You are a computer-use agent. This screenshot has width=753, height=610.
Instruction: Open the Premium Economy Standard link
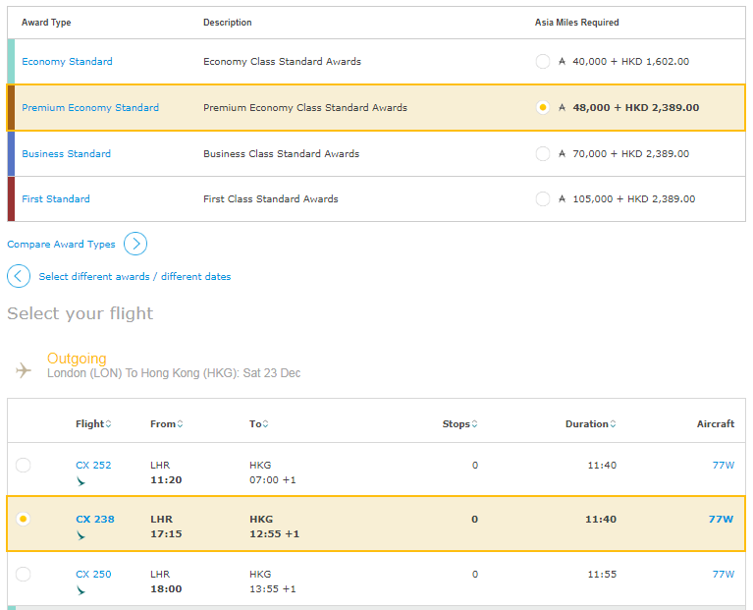pos(90,108)
